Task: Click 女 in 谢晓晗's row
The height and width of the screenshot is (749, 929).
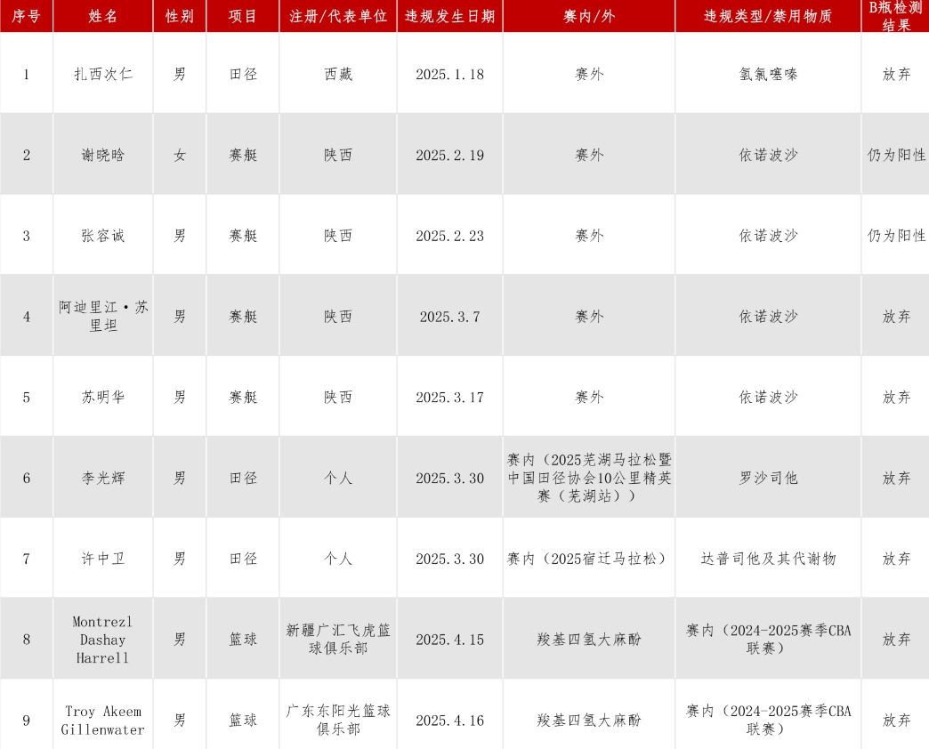Action: [180, 155]
